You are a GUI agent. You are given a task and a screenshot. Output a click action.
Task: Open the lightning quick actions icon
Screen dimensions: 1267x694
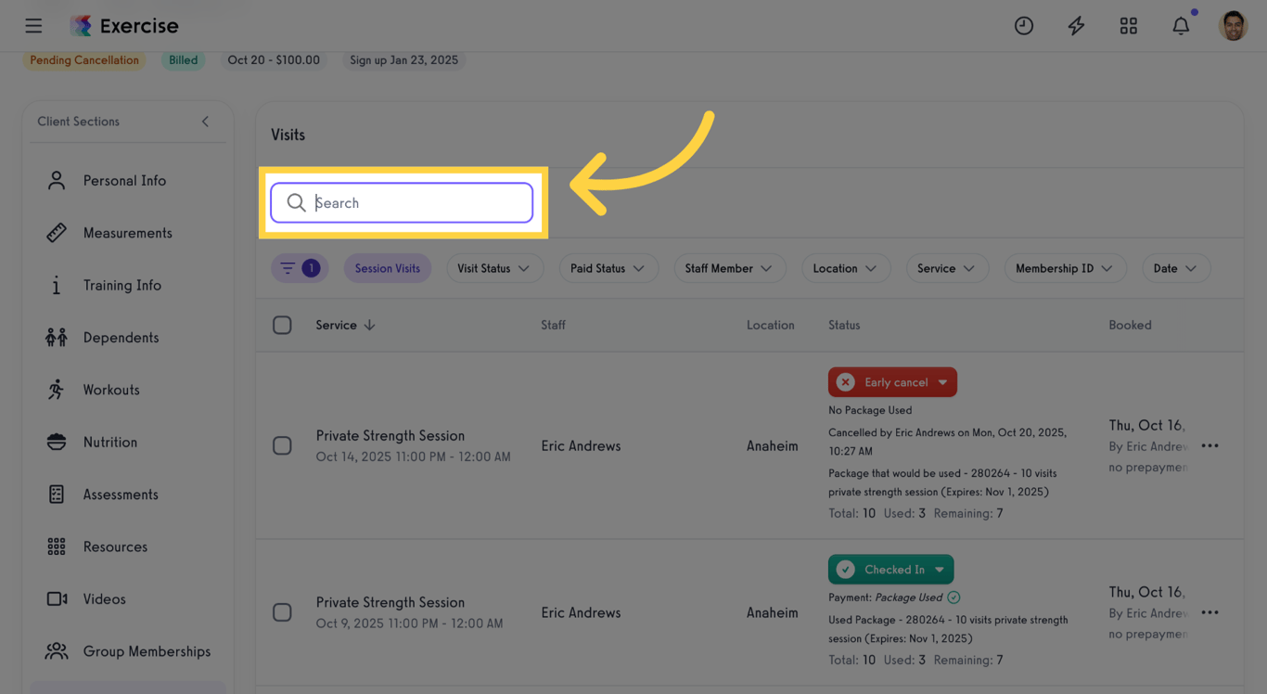(1076, 25)
